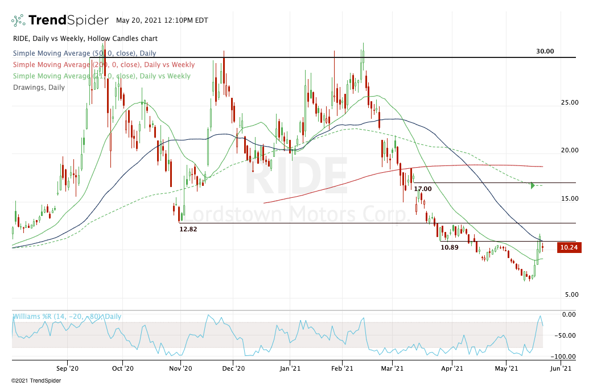Screen dimensions: 593x386
Task: Click the Williams %R indicator label
Action: tap(67, 317)
